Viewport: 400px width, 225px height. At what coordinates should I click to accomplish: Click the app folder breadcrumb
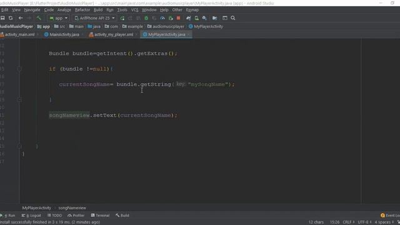pyautogui.click(x=44, y=26)
